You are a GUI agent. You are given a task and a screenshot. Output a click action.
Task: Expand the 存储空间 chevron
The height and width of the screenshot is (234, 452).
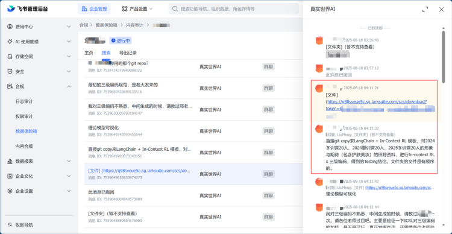[69, 57]
